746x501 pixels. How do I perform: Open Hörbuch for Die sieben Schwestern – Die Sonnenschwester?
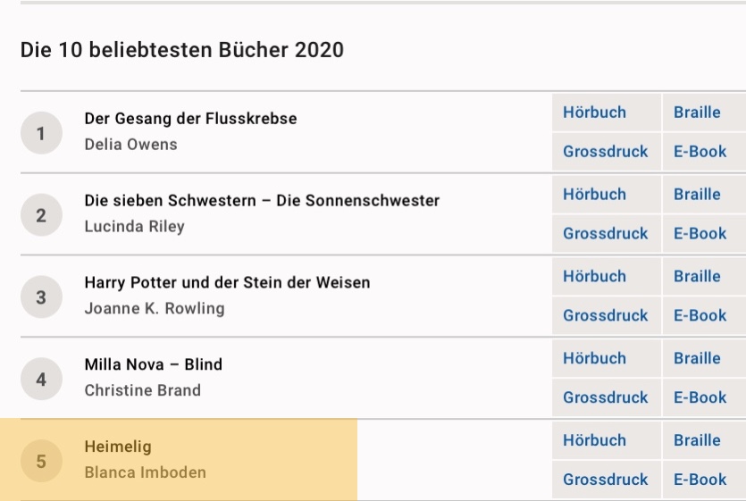[606, 194]
